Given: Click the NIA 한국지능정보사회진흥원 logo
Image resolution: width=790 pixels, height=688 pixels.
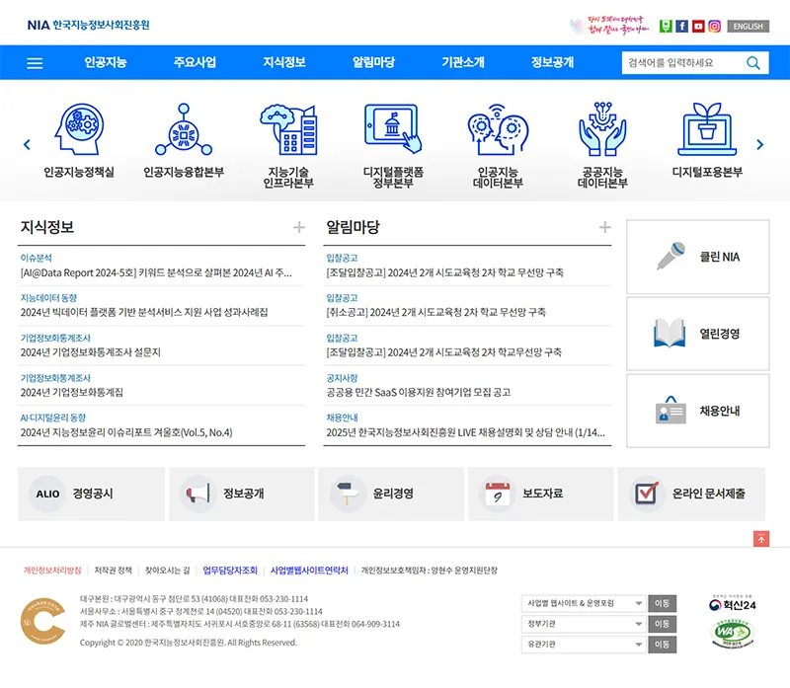Looking at the screenshot, I should [x=88, y=26].
